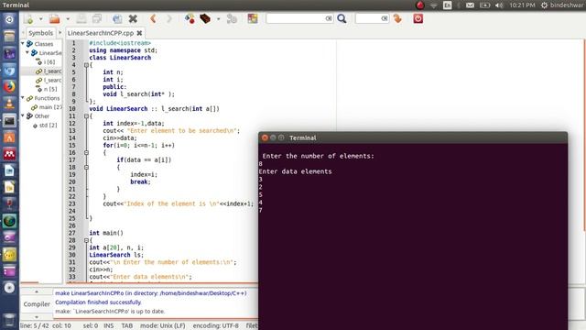Open the 10:21 PM clock menu
The image size is (586, 330).
tap(522, 5)
